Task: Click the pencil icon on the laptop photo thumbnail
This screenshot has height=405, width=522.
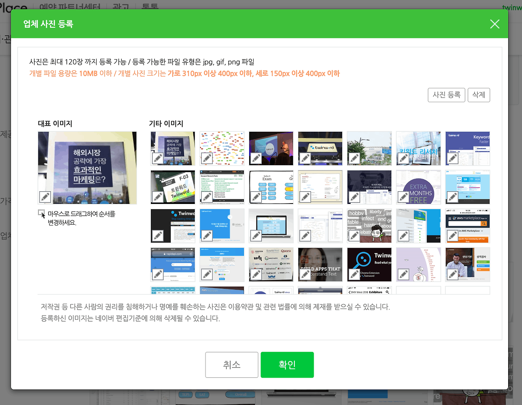Action: pyautogui.click(x=255, y=236)
